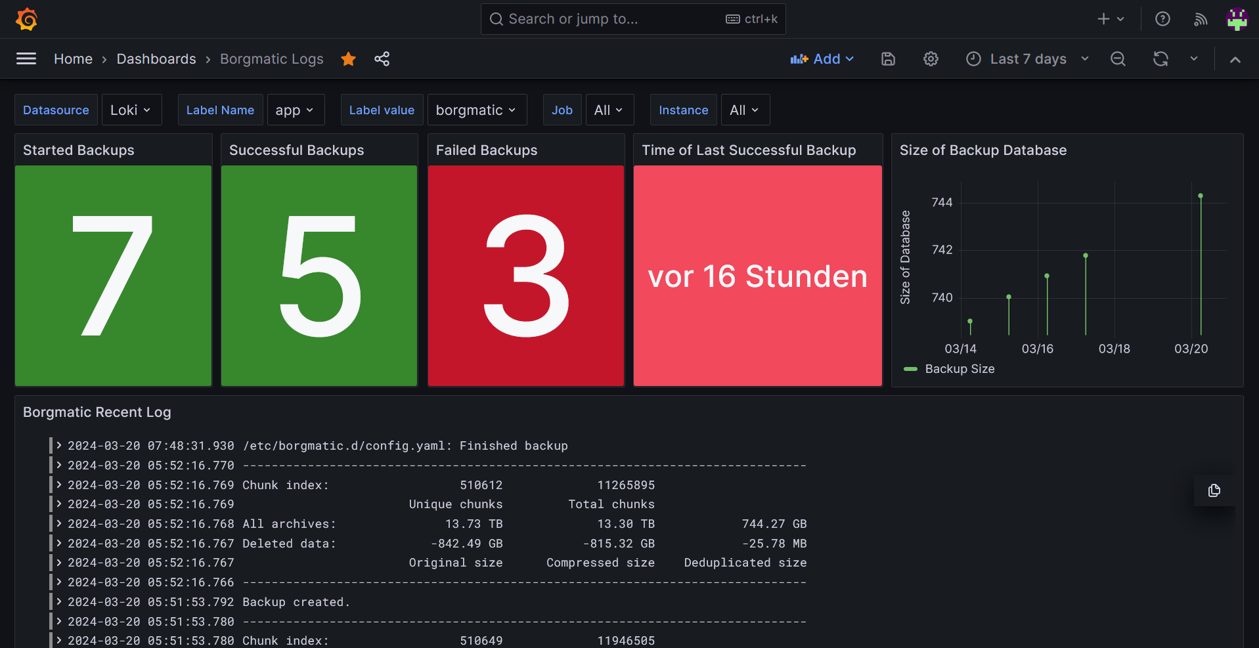Click the Grafana logo icon
1259x648 pixels.
(x=26, y=19)
